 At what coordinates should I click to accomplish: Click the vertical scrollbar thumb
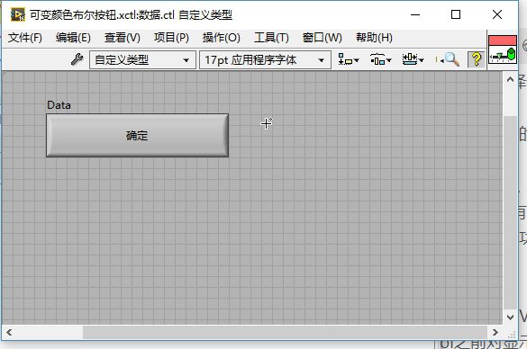510,213
